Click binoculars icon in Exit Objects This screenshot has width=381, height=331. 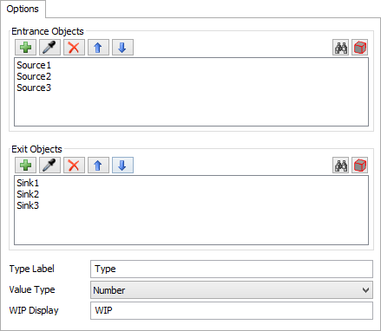[x=341, y=165]
